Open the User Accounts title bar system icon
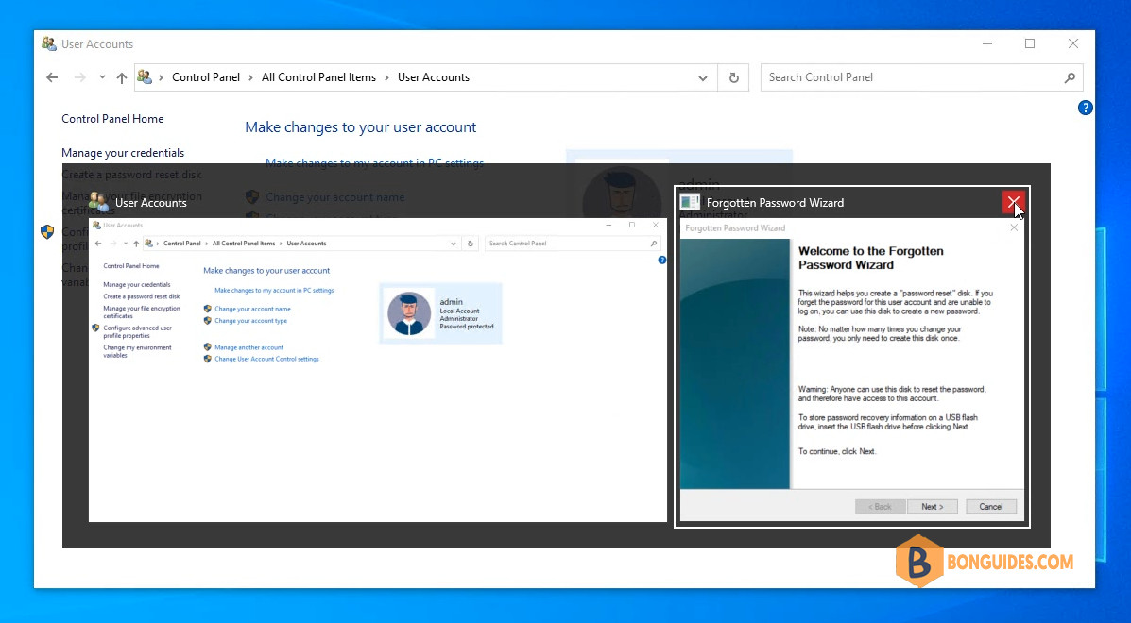 coord(49,44)
